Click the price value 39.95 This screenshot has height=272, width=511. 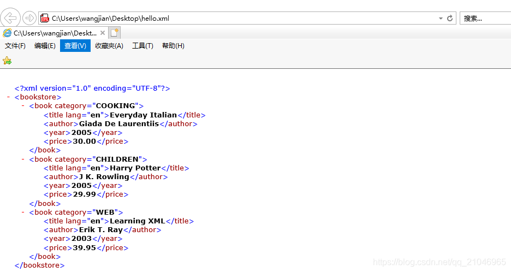pos(85,248)
